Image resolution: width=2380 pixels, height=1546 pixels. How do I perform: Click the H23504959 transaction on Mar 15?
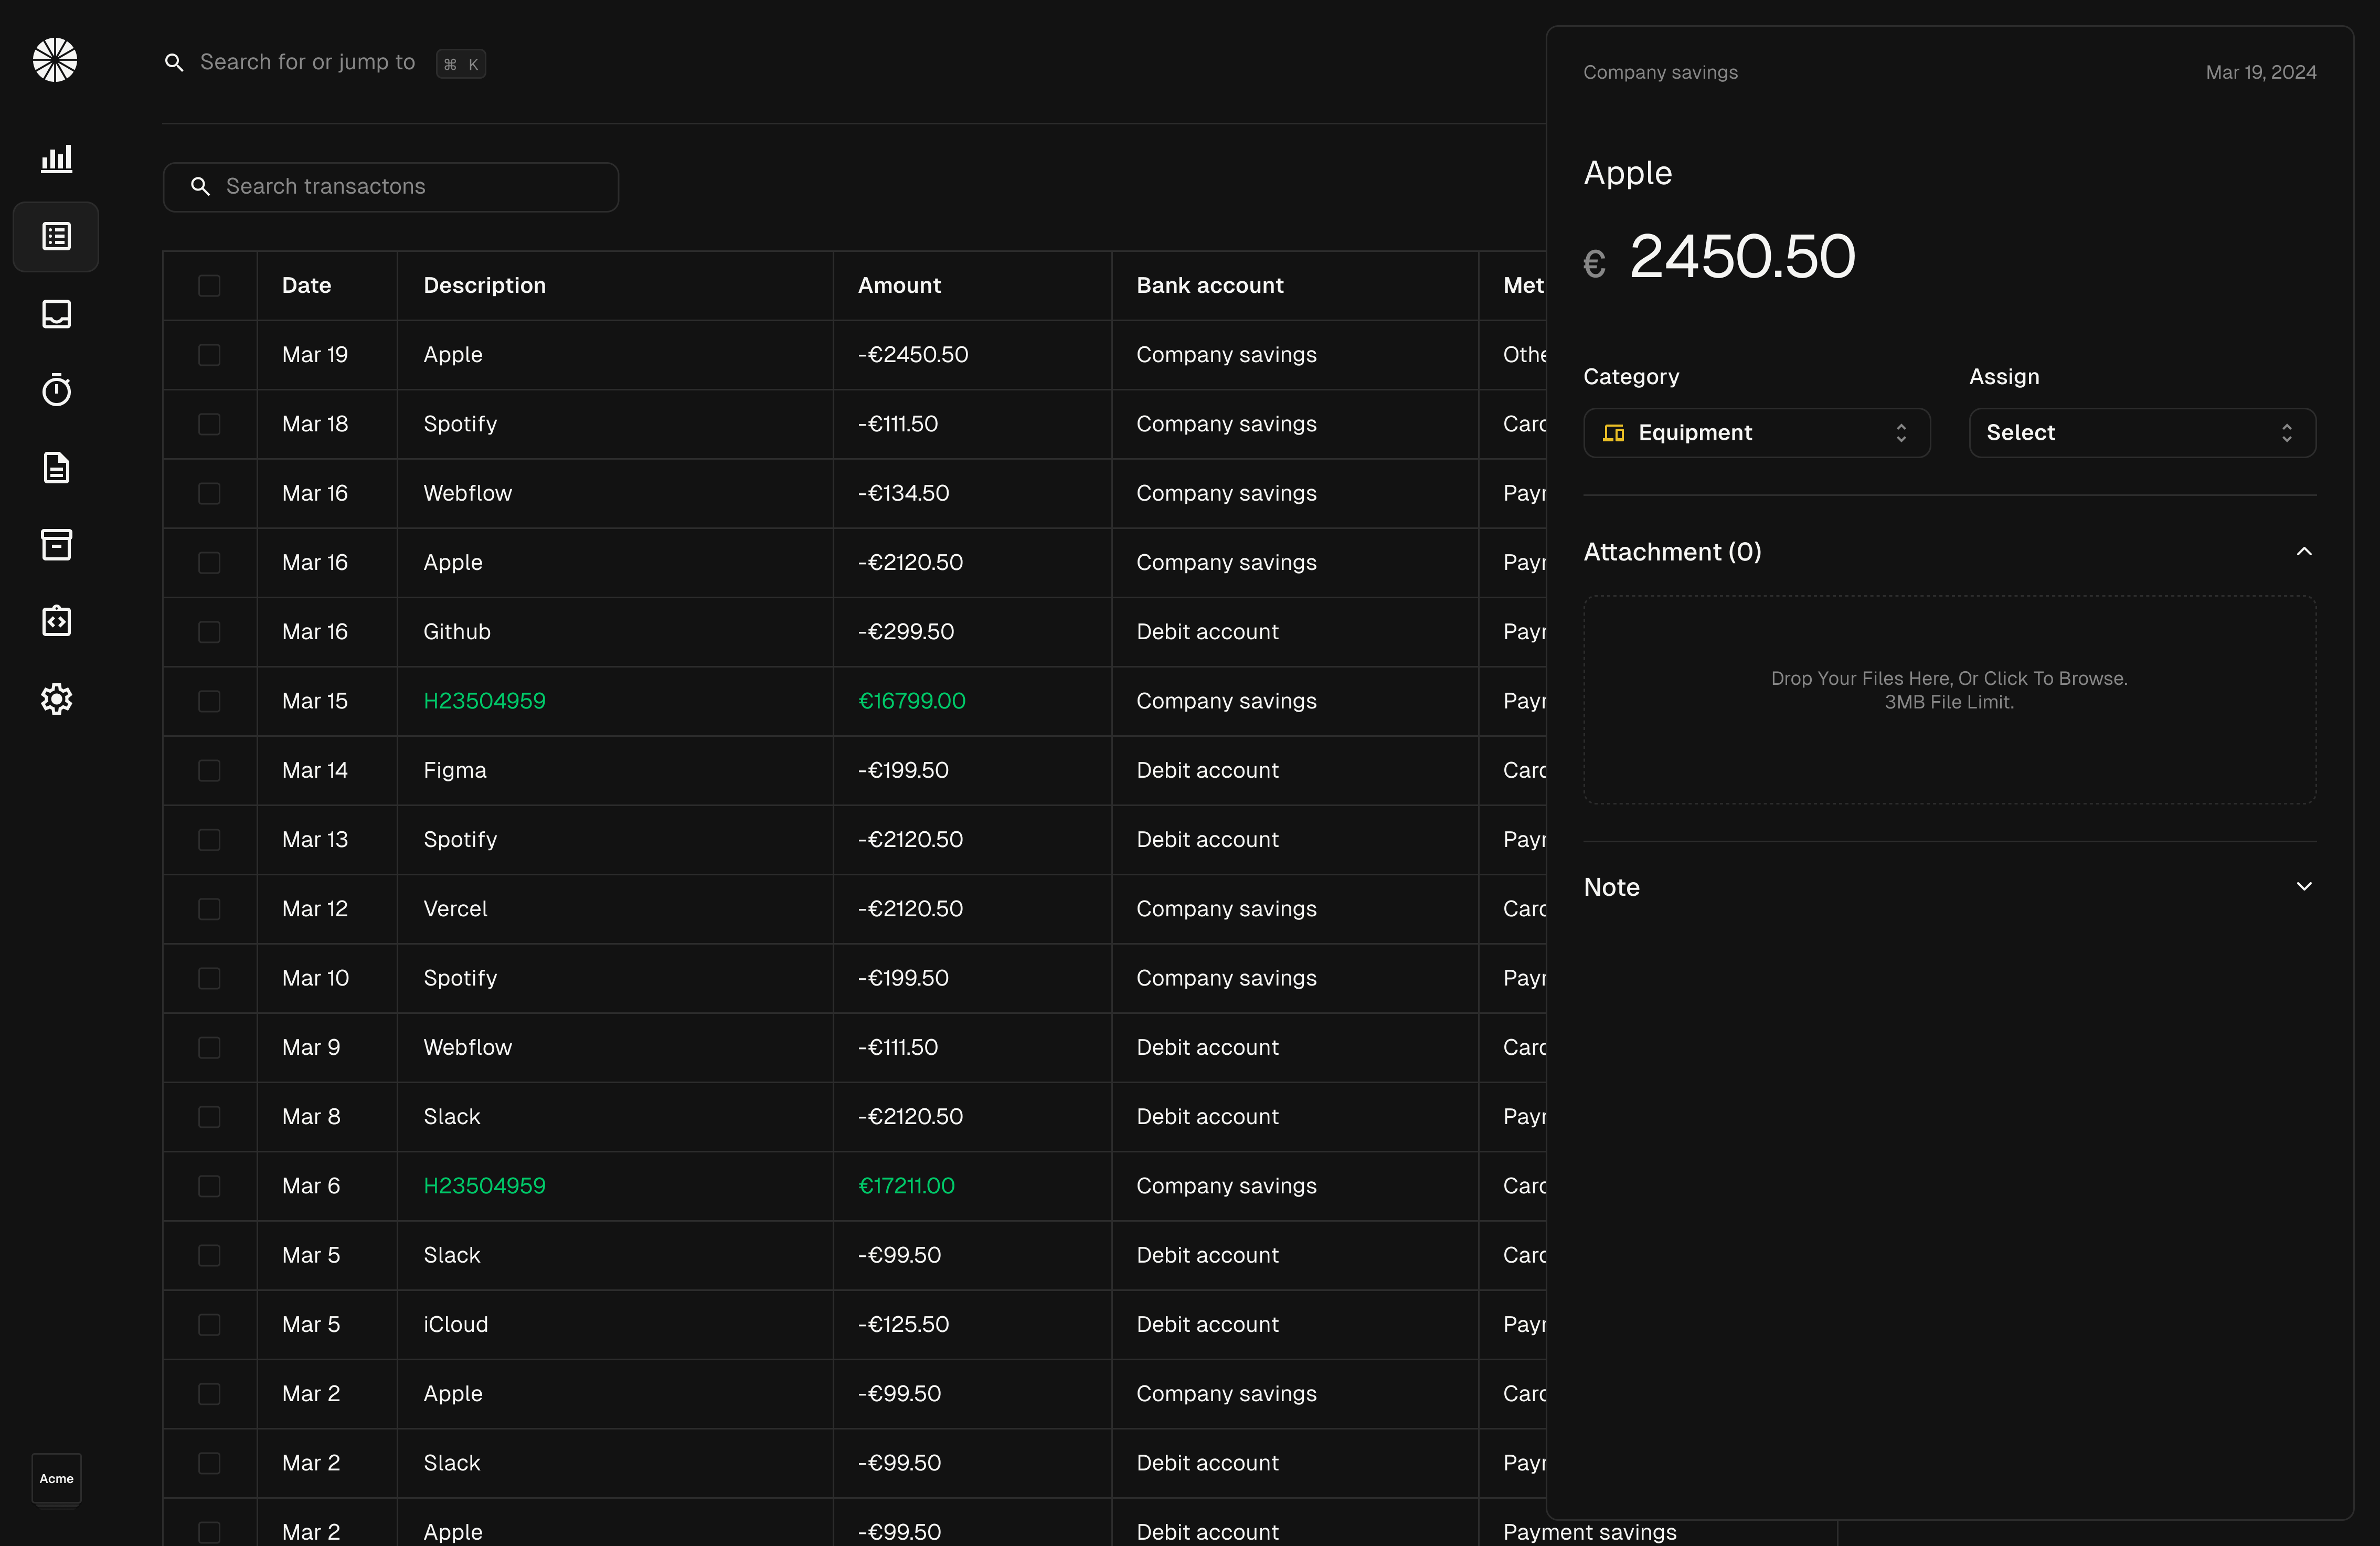(x=485, y=701)
